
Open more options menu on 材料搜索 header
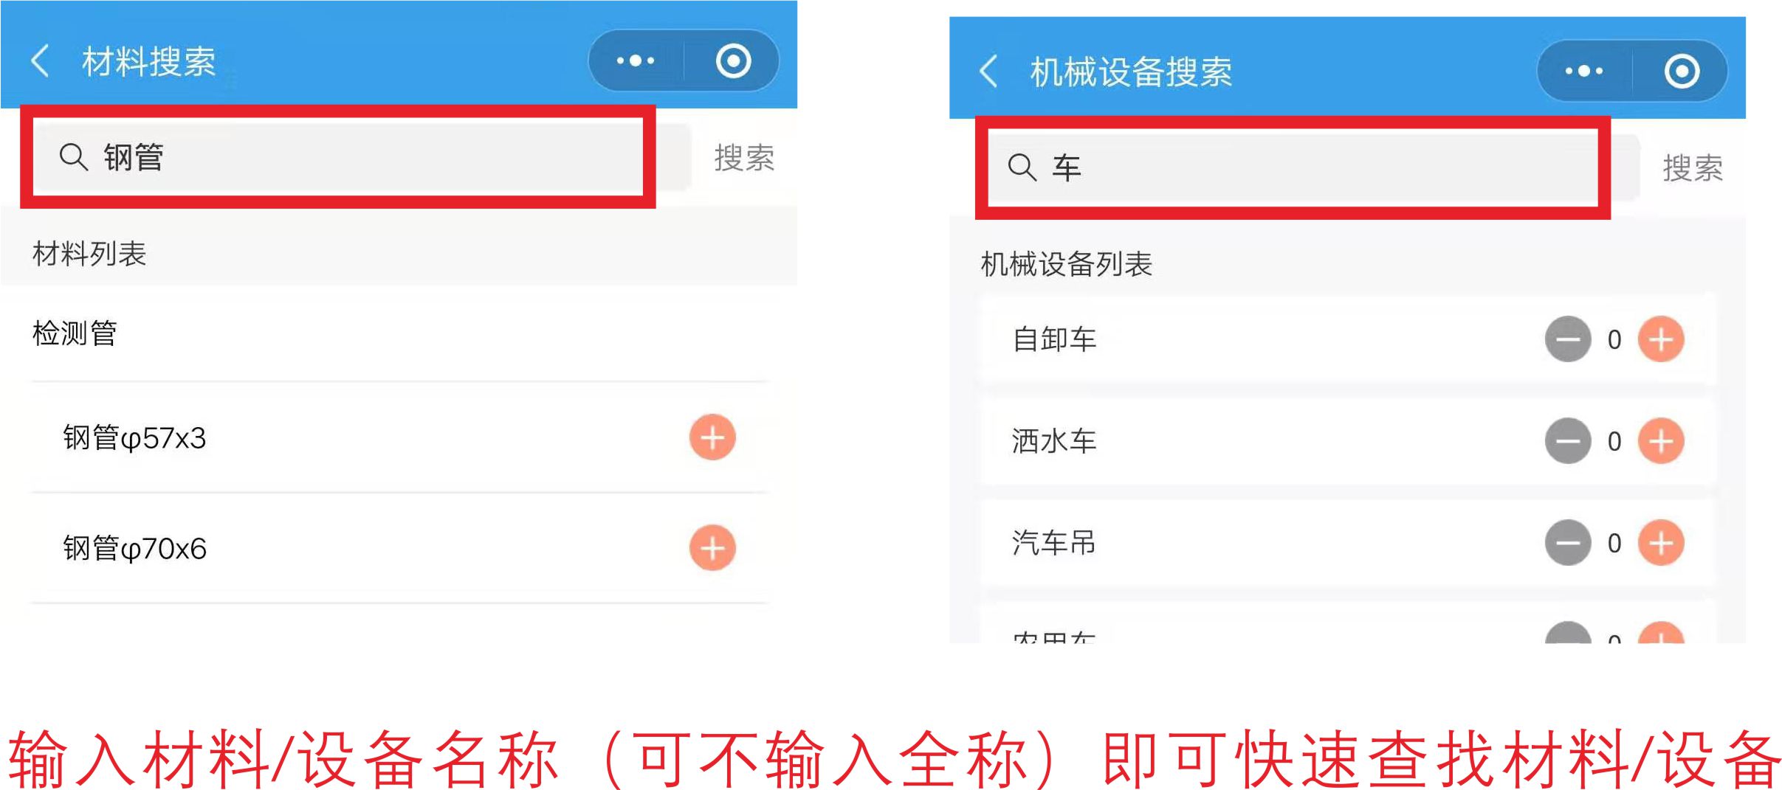(x=636, y=60)
